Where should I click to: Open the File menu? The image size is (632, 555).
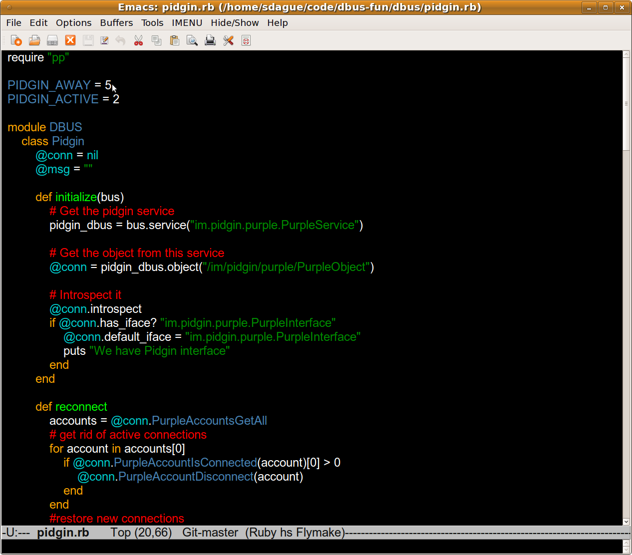[x=14, y=22]
